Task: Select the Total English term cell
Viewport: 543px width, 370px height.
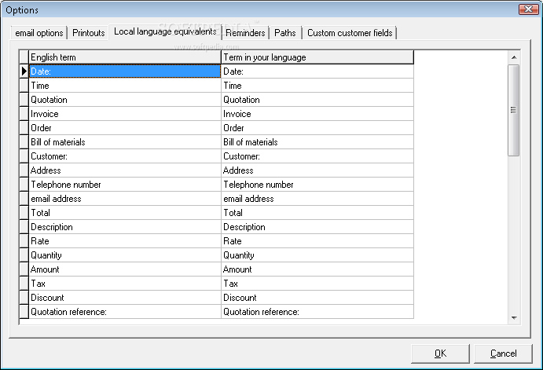Action: pos(125,213)
